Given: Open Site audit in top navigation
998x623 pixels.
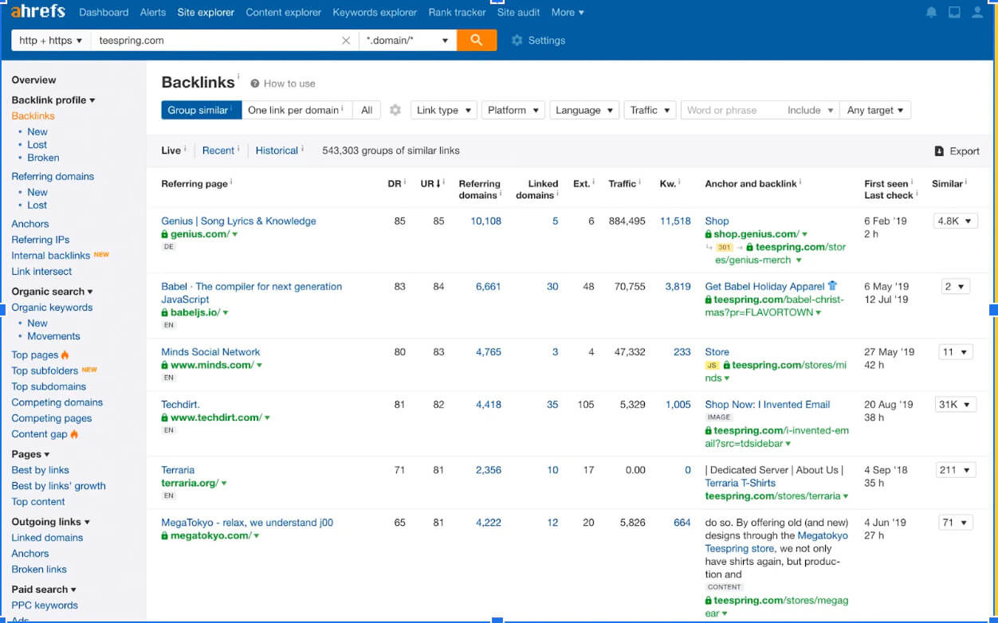Looking at the screenshot, I should [x=518, y=12].
